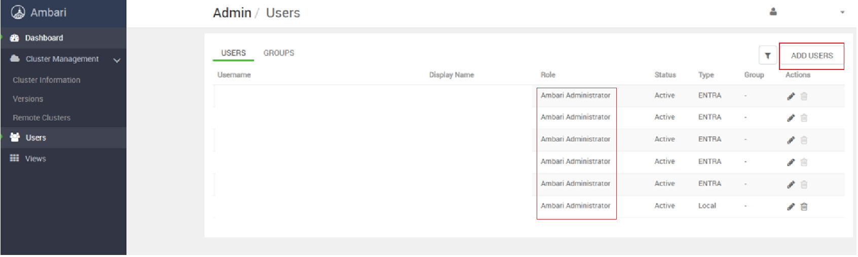Edit the third user row with pencil icon
This screenshot has height=257, width=858.
pyautogui.click(x=791, y=140)
